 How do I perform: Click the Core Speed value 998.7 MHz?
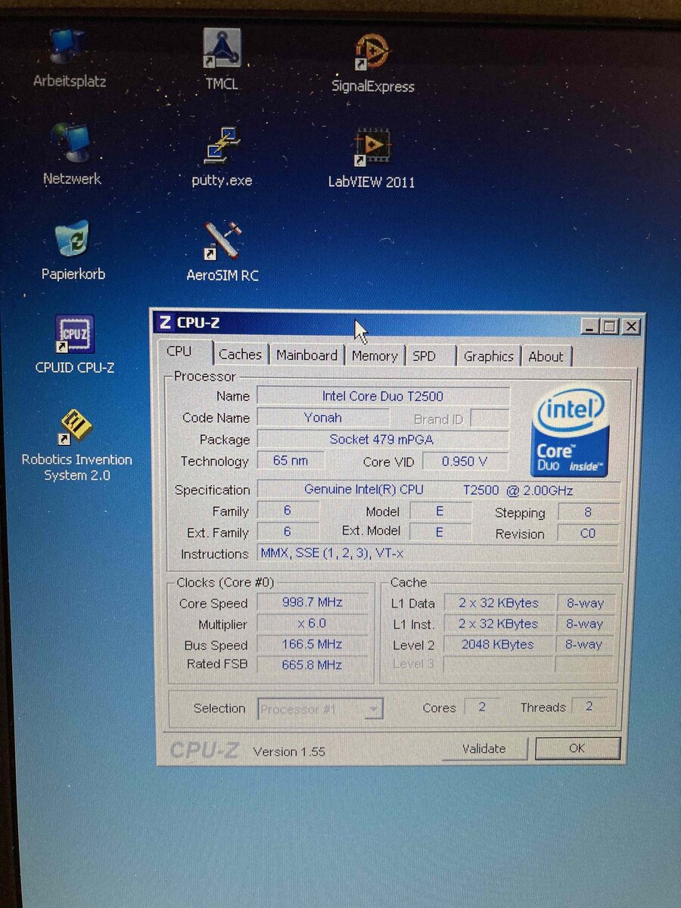tap(313, 602)
